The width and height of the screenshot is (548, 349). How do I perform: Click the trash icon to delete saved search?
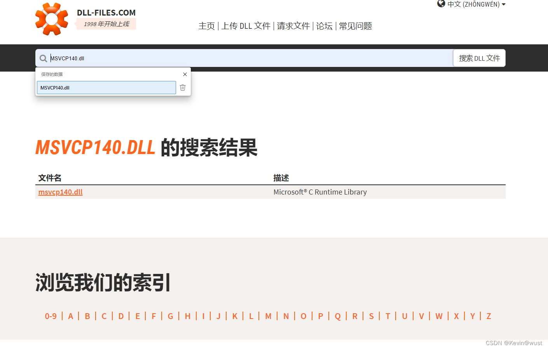[183, 88]
